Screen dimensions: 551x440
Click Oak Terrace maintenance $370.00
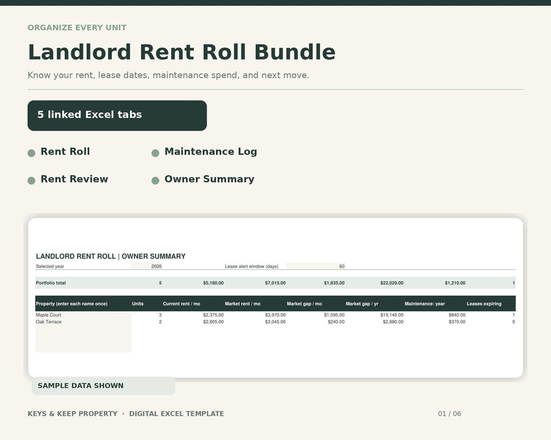click(457, 322)
